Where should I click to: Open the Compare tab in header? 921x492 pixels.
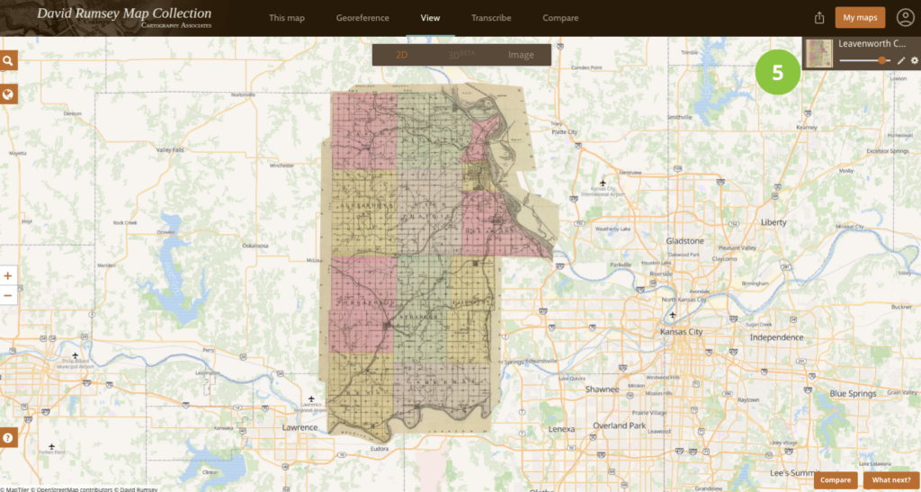[x=560, y=18]
